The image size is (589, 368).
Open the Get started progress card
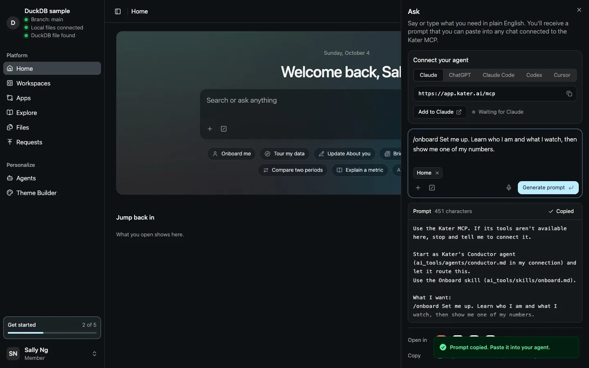[x=52, y=328]
